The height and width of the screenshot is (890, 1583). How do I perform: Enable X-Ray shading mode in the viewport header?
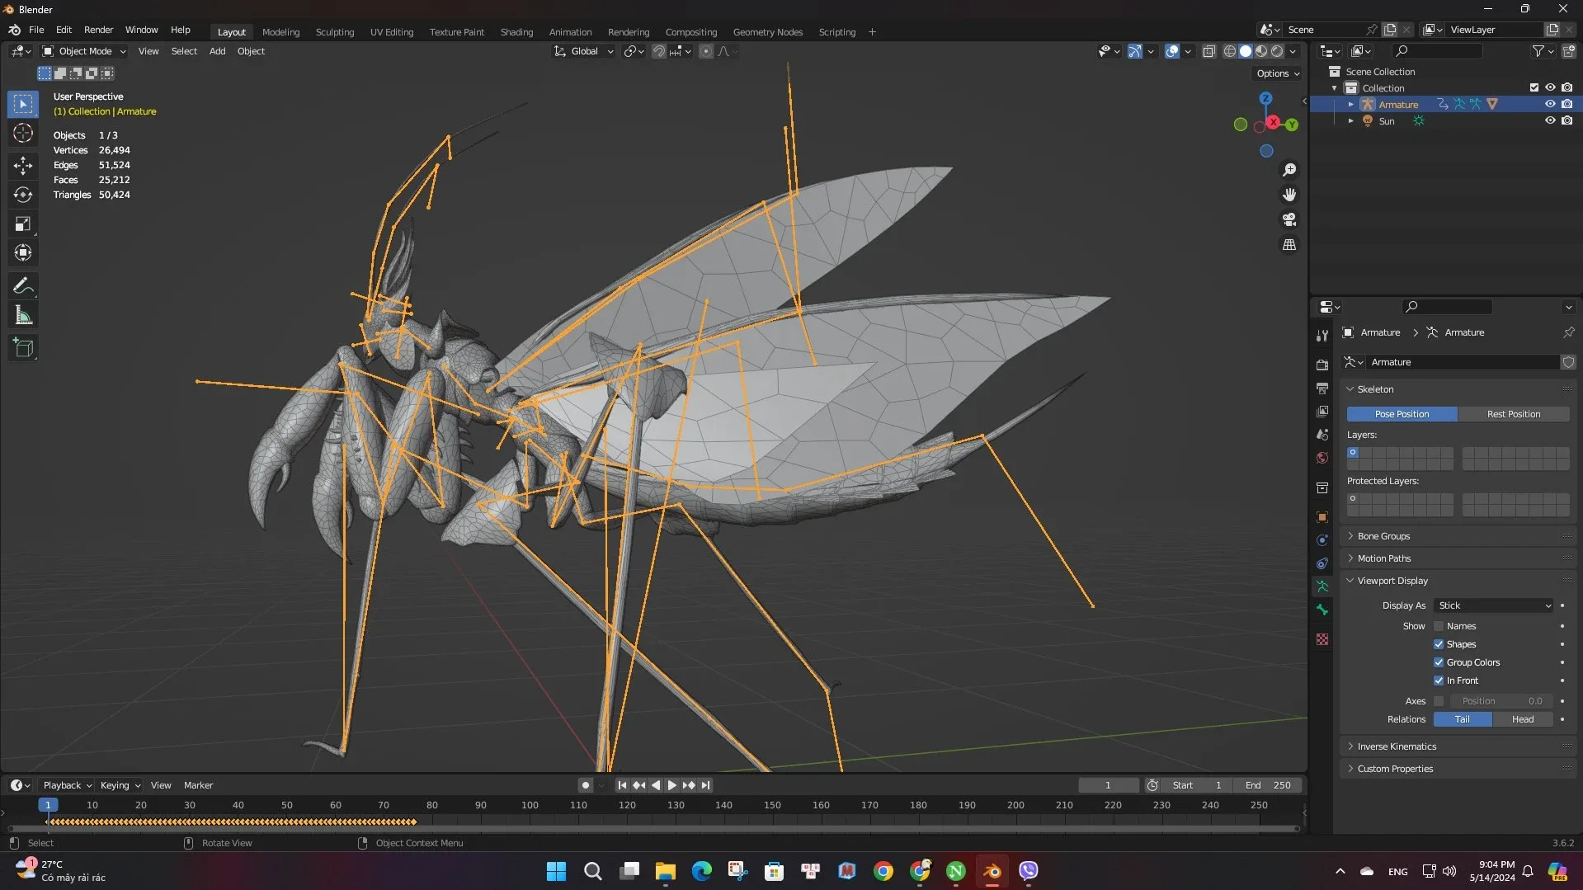pos(1209,51)
